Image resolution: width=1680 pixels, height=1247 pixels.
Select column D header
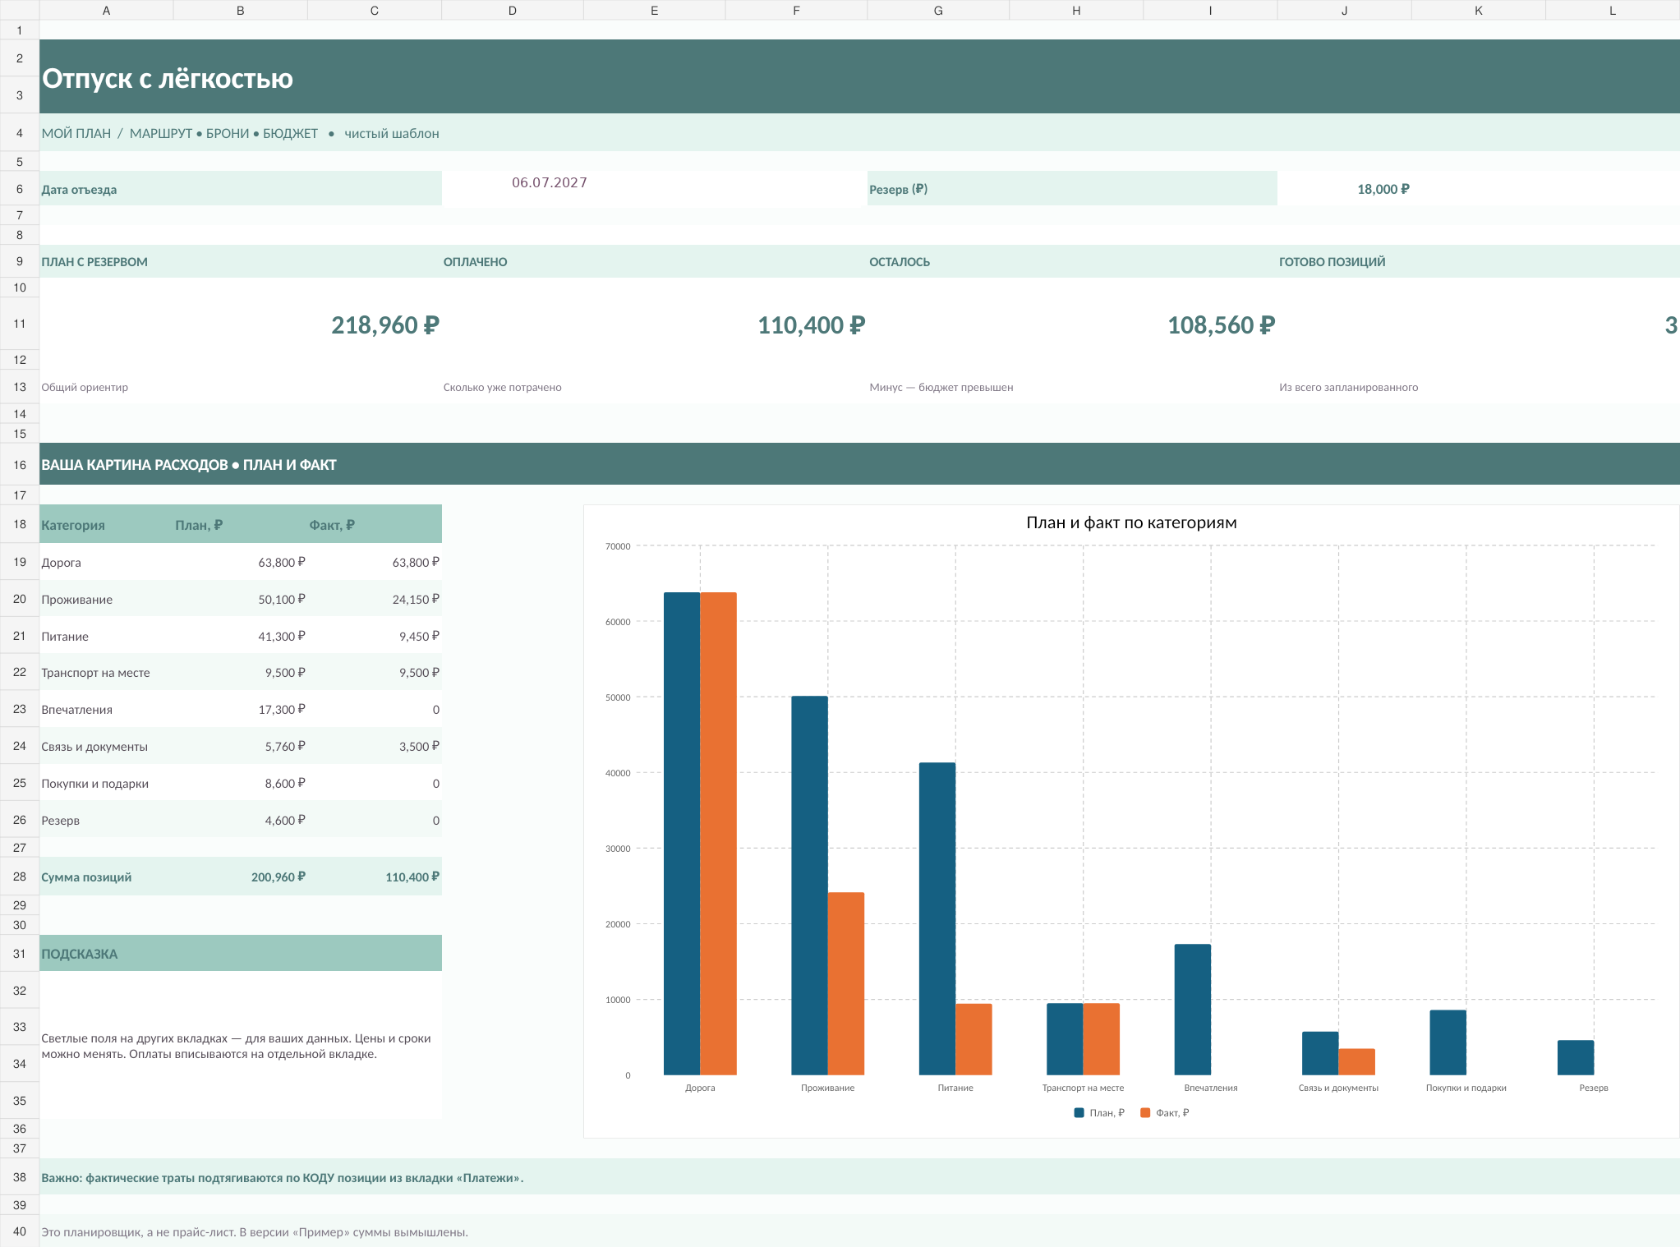[513, 11]
